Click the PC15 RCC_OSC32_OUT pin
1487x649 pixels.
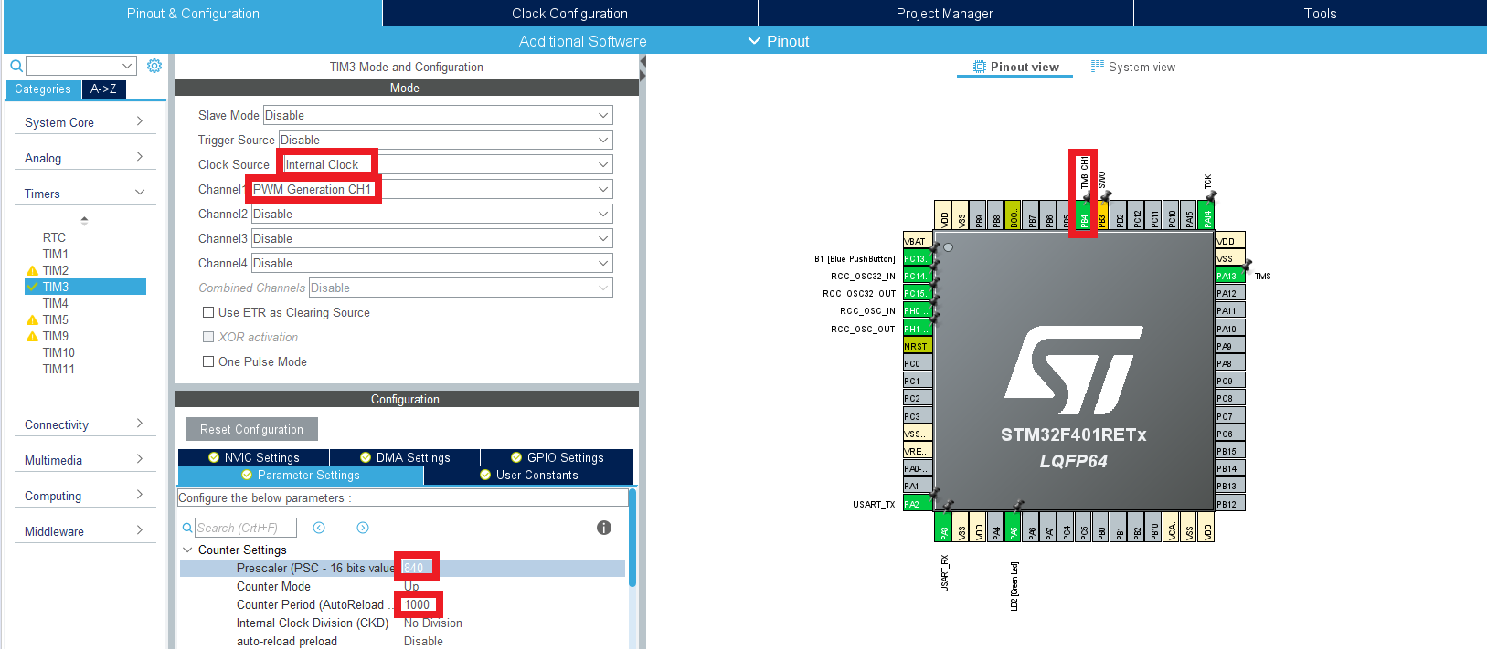pyautogui.click(x=918, y=293)
